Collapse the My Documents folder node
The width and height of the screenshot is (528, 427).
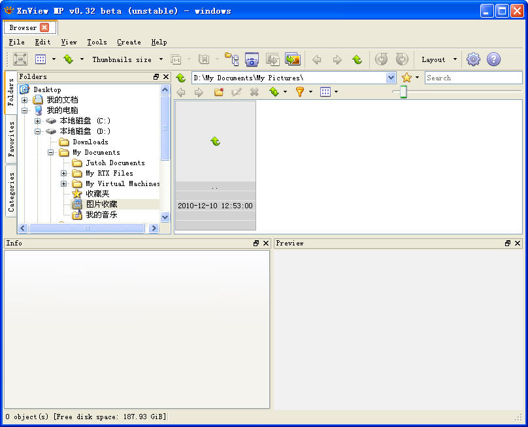[51, 152]
